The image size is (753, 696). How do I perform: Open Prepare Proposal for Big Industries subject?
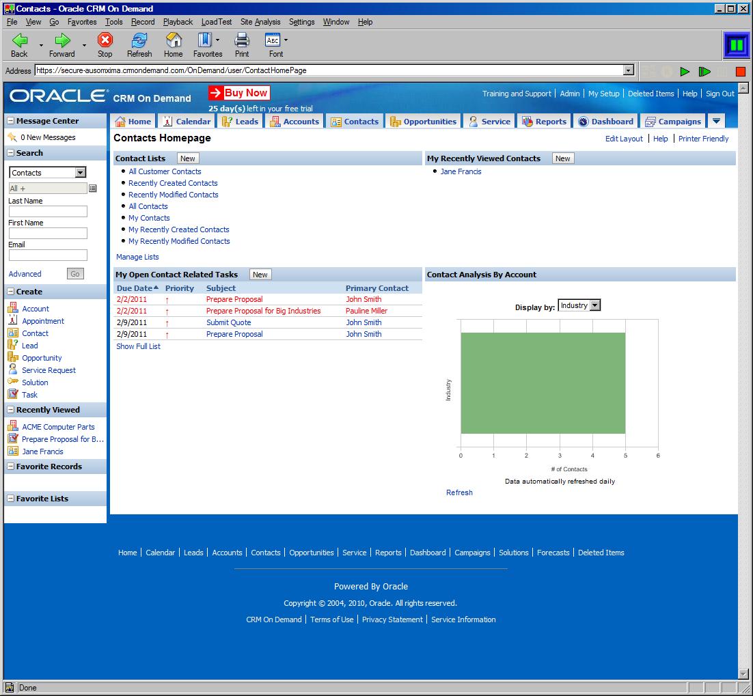(x=263, y=311)
